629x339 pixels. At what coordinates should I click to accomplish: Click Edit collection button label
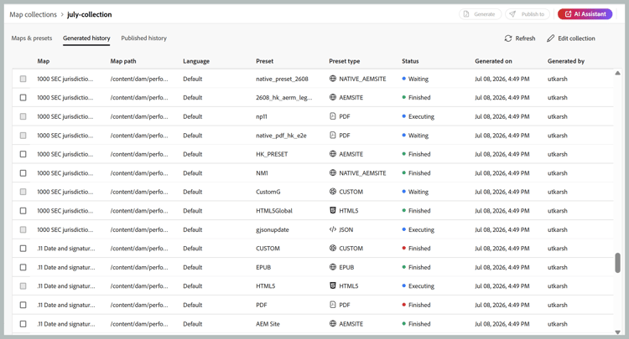point(576,39)
